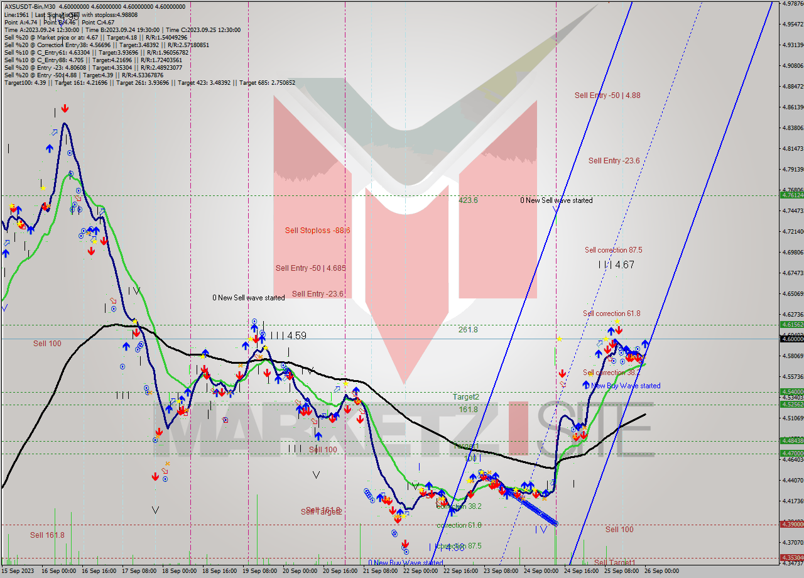The width and height of the screenshot is (804, 578).
Task: Click the 'Sell correction 87.5' label
Action: coord(613,250)
